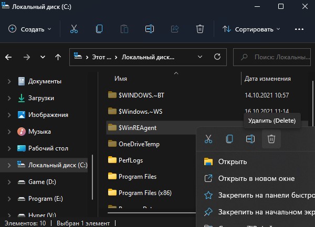
Task: Click Cut scissors icon in the context menu
Action: tap(208, 139)
